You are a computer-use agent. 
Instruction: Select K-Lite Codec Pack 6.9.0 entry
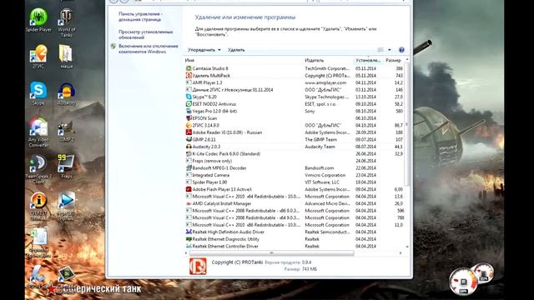click(x=295, y=153)
